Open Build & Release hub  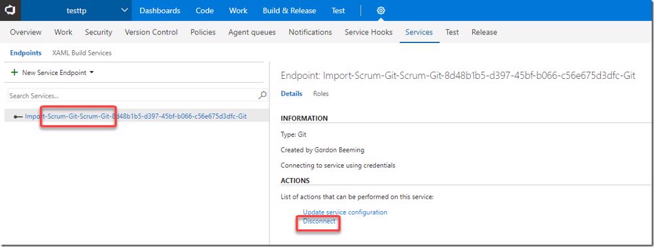tap(290, 11)
